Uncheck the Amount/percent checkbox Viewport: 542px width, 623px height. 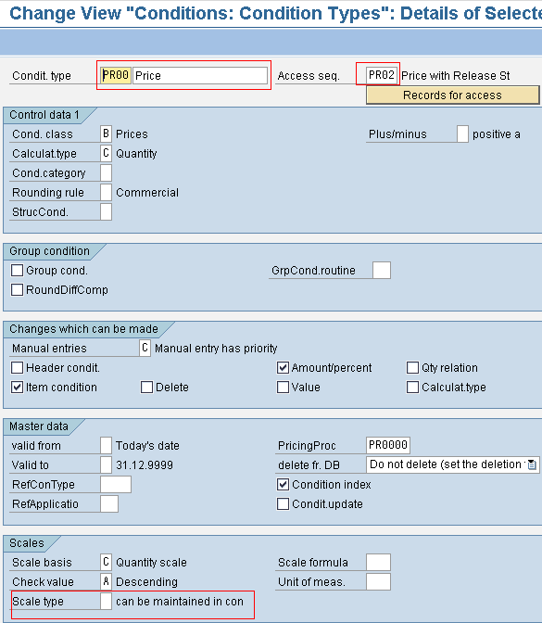(283, 367)
